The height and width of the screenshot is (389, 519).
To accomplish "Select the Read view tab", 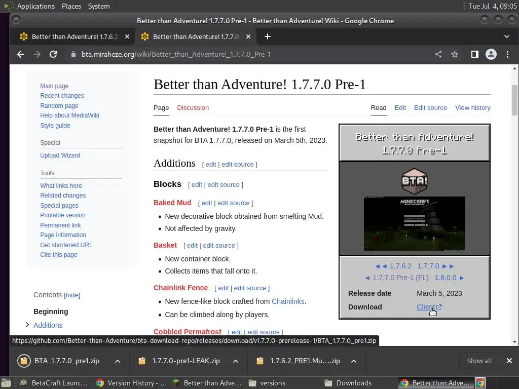I will coord(379,108).
